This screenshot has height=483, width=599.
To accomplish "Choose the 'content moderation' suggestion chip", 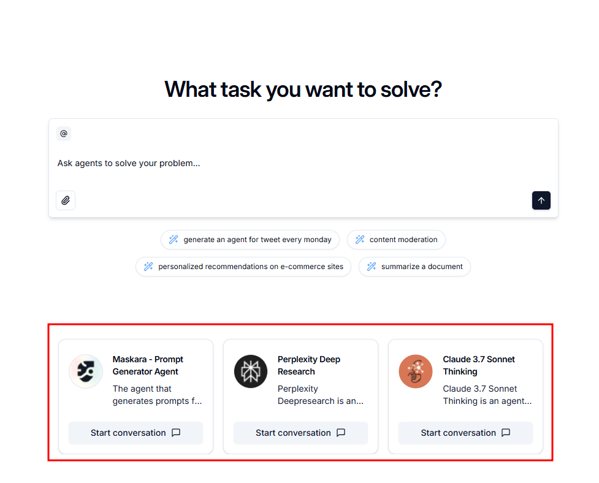I will click(x=396, y=240).
